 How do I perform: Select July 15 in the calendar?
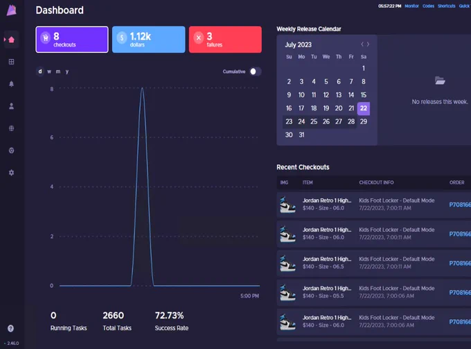364,95
